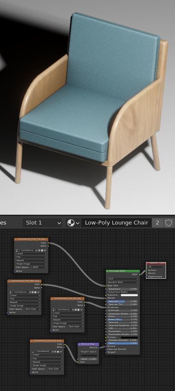This screenshot has width=175, height=391.
Task: Expand the Subsurface Radius field
Action: [123, 292]
